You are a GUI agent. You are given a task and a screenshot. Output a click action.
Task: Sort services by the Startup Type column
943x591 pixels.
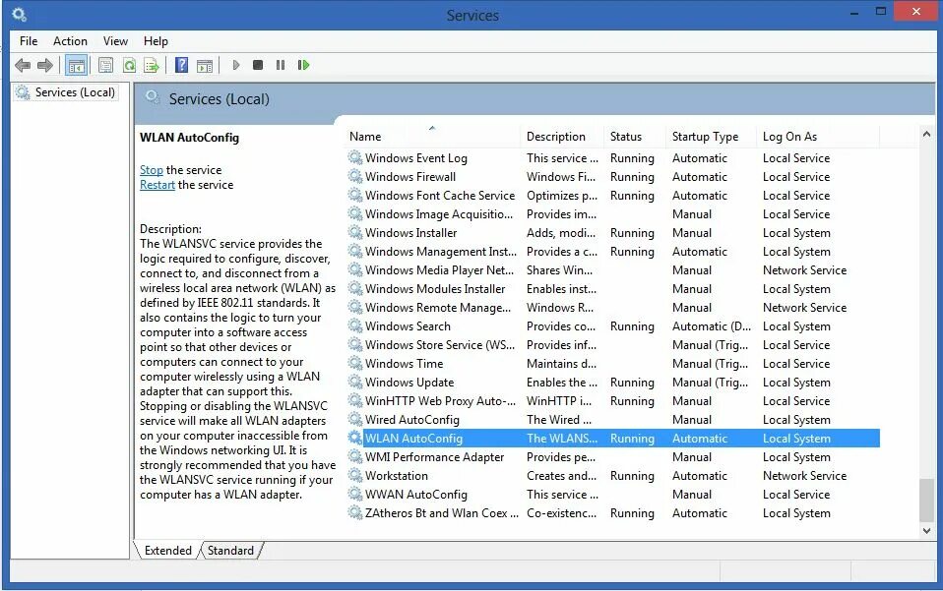click(702, 136)
